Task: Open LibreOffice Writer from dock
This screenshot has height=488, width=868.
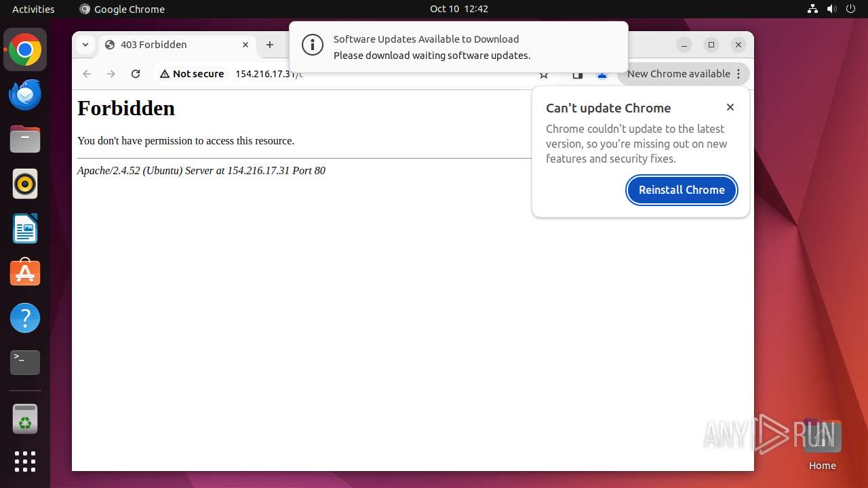Action: [x=25, y=228]
